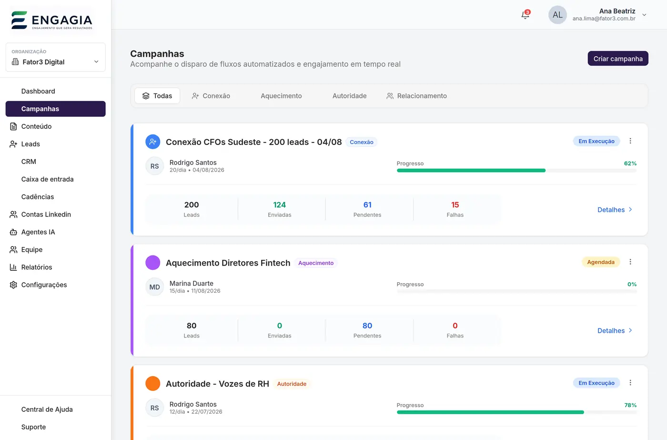667x440 pixels.
Task: Click the 62% progress bar
Action: [x=516, y=171]
